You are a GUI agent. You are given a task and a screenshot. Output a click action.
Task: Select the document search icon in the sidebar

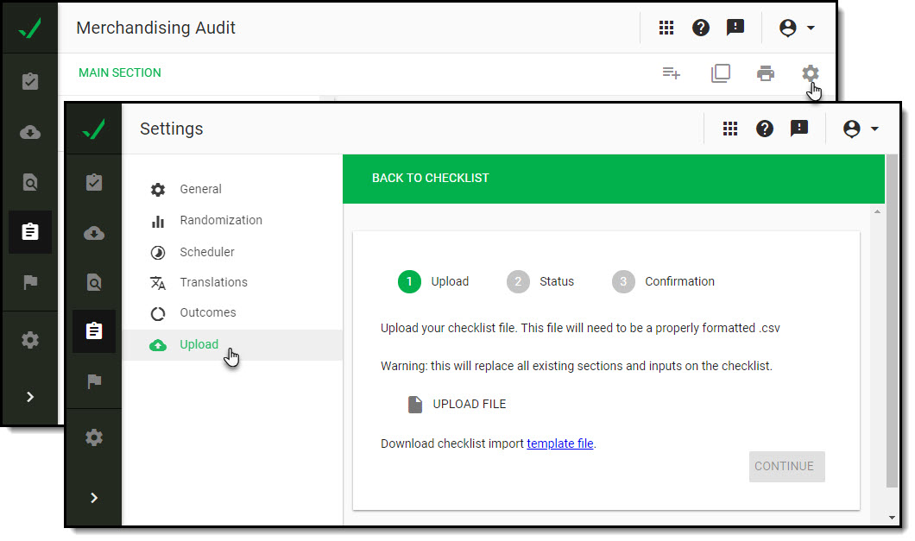[x=93, y=283]
